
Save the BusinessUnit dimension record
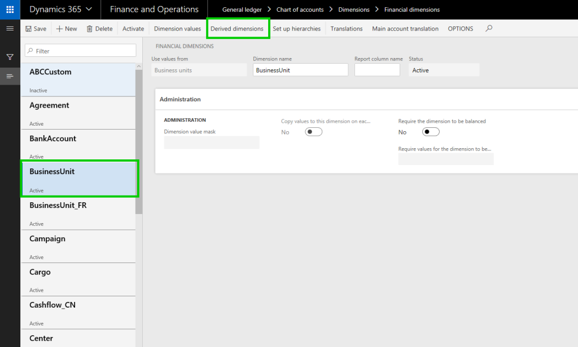[35, 28]
